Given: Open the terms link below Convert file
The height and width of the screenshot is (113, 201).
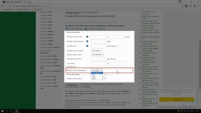Looking at the screenshot, I should (x=87, y=87).
